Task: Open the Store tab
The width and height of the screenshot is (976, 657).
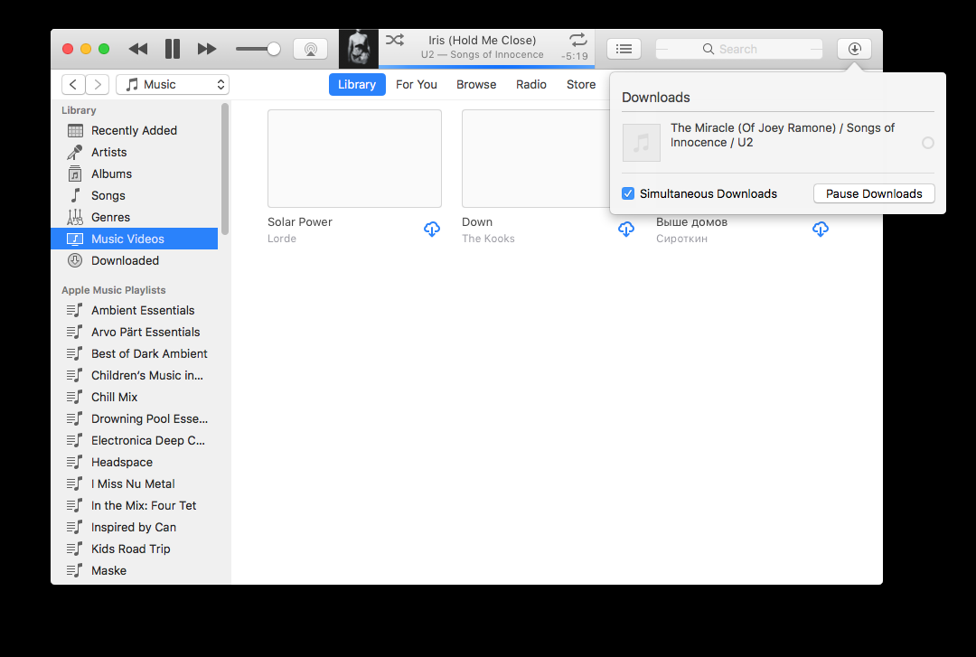Action: tap(581, 85)
